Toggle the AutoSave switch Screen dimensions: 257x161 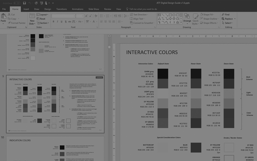17,3
